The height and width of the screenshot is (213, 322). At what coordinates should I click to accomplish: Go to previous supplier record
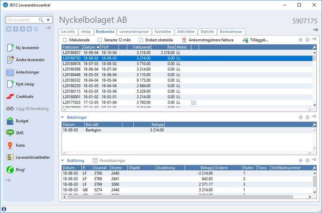pos(16,29)
